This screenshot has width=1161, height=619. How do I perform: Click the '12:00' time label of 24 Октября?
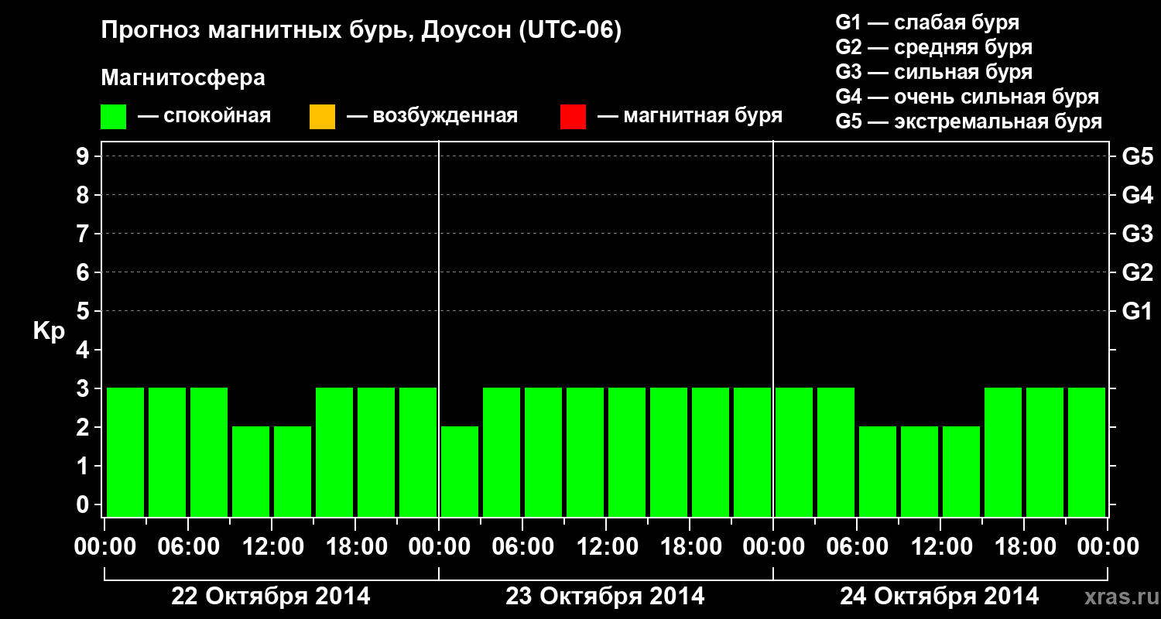pyautogui.click(x=940, y=546)
